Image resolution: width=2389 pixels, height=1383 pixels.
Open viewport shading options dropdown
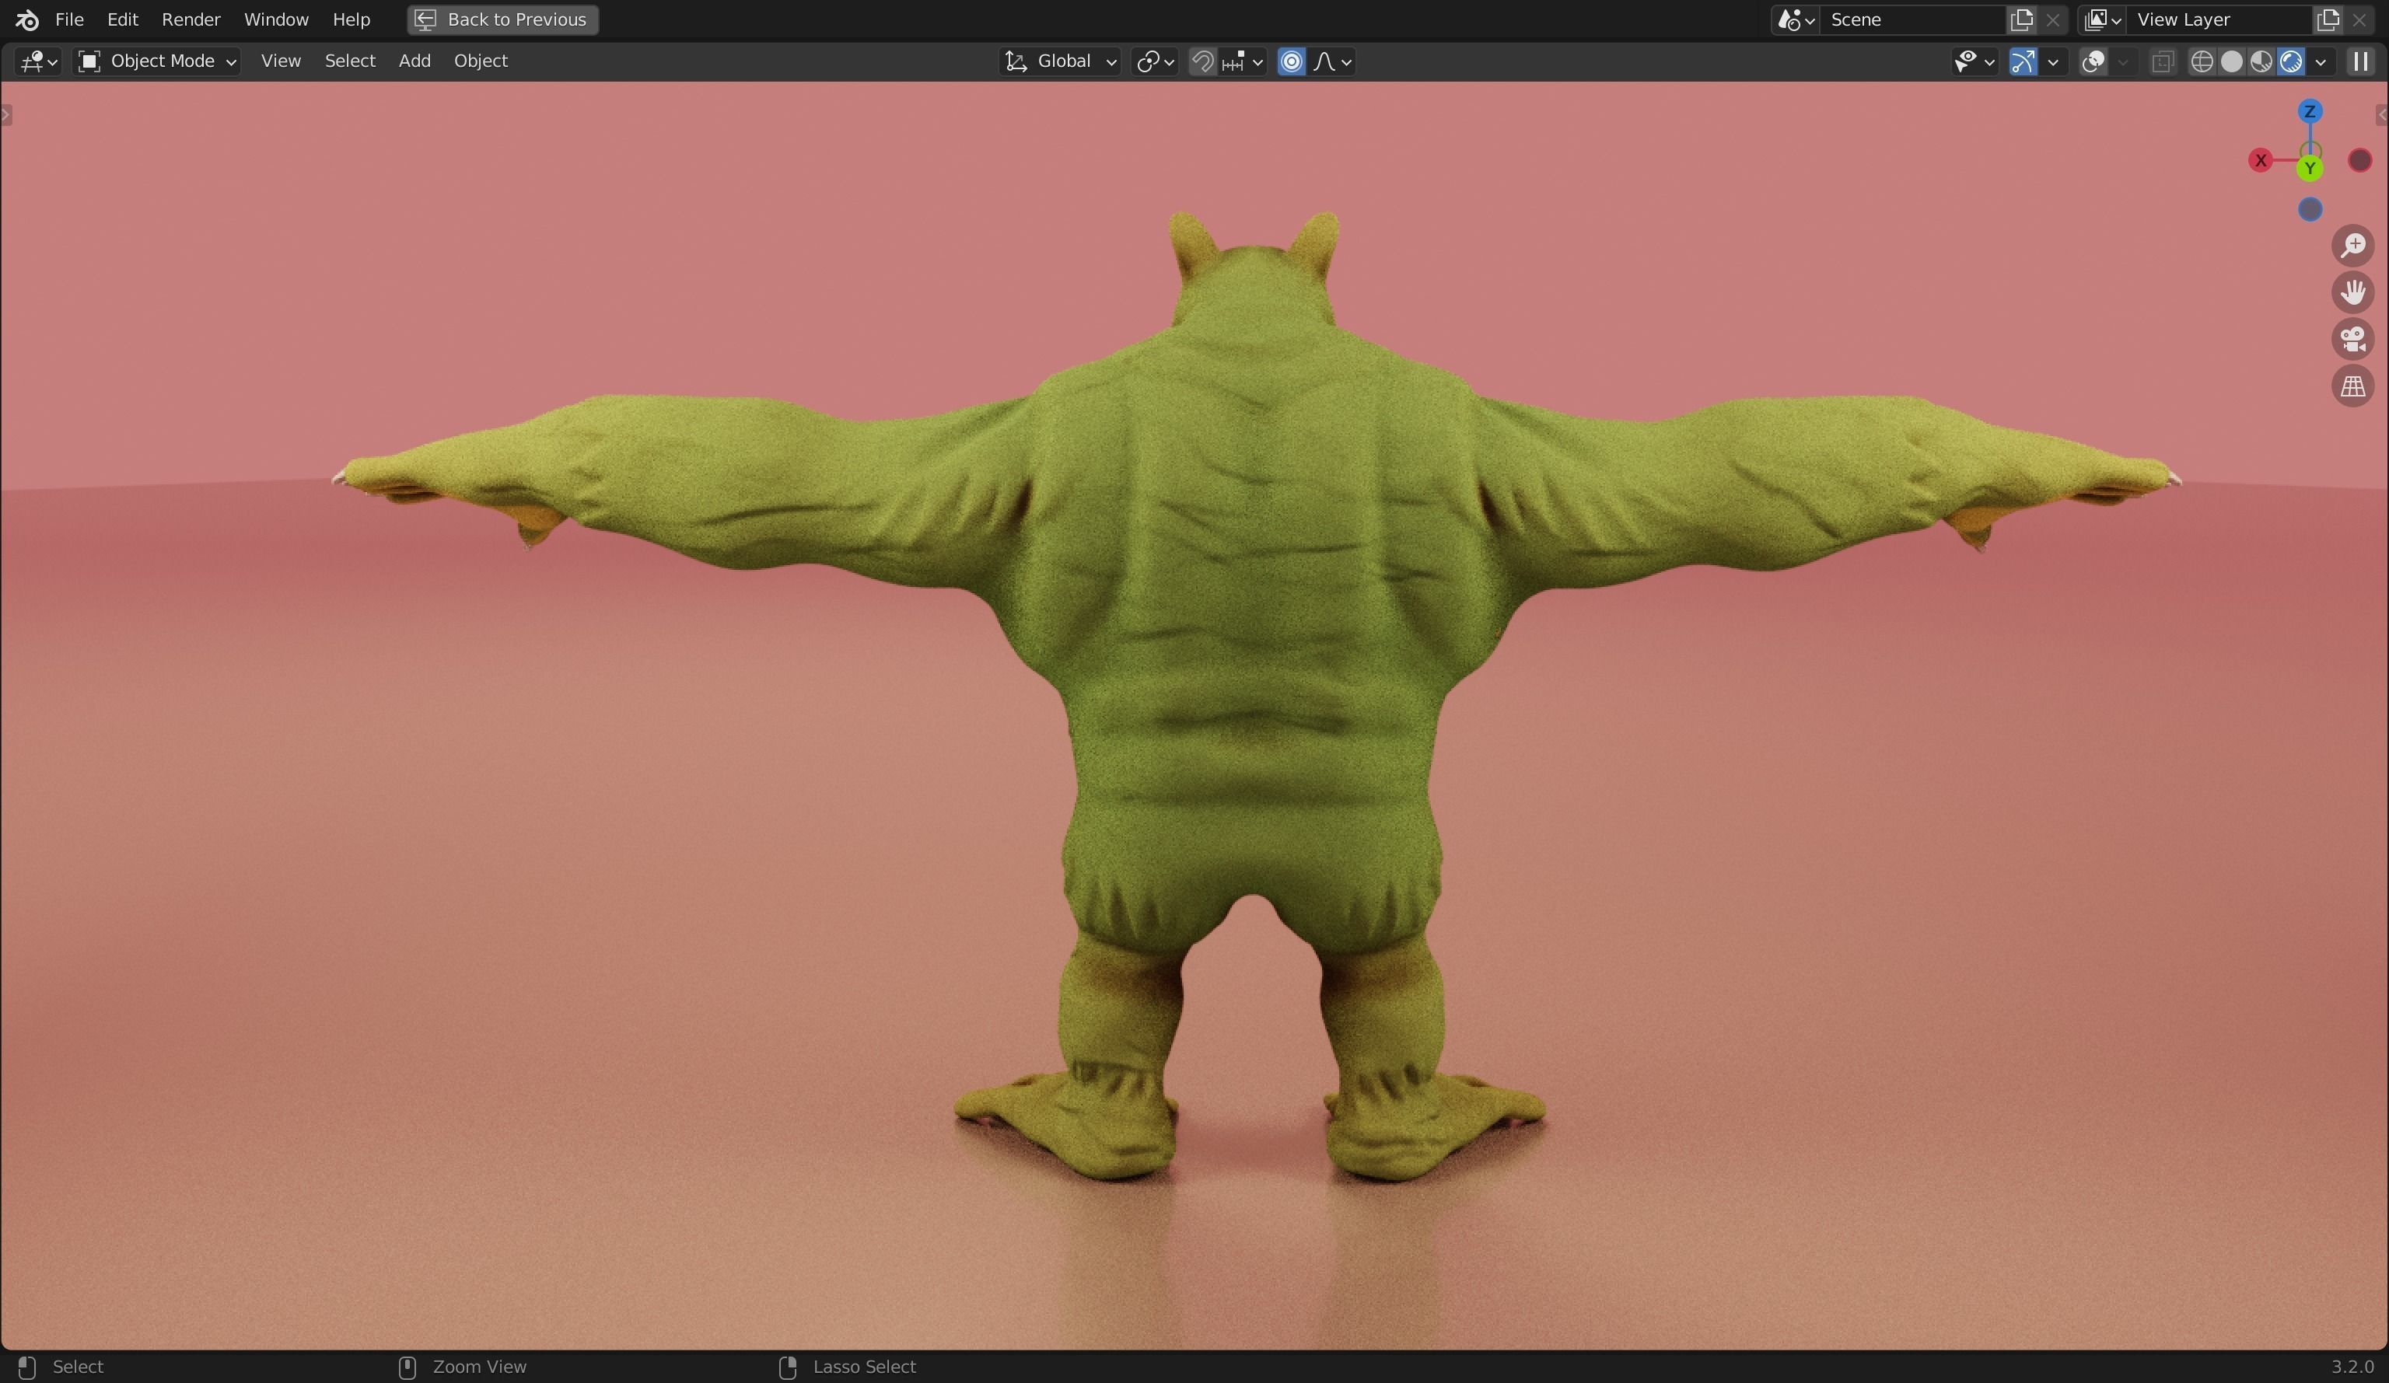tap(2321, 61)
